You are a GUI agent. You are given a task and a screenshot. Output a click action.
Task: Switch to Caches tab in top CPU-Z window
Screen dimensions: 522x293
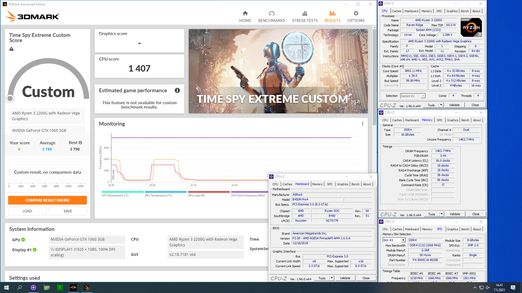[396, 11]
